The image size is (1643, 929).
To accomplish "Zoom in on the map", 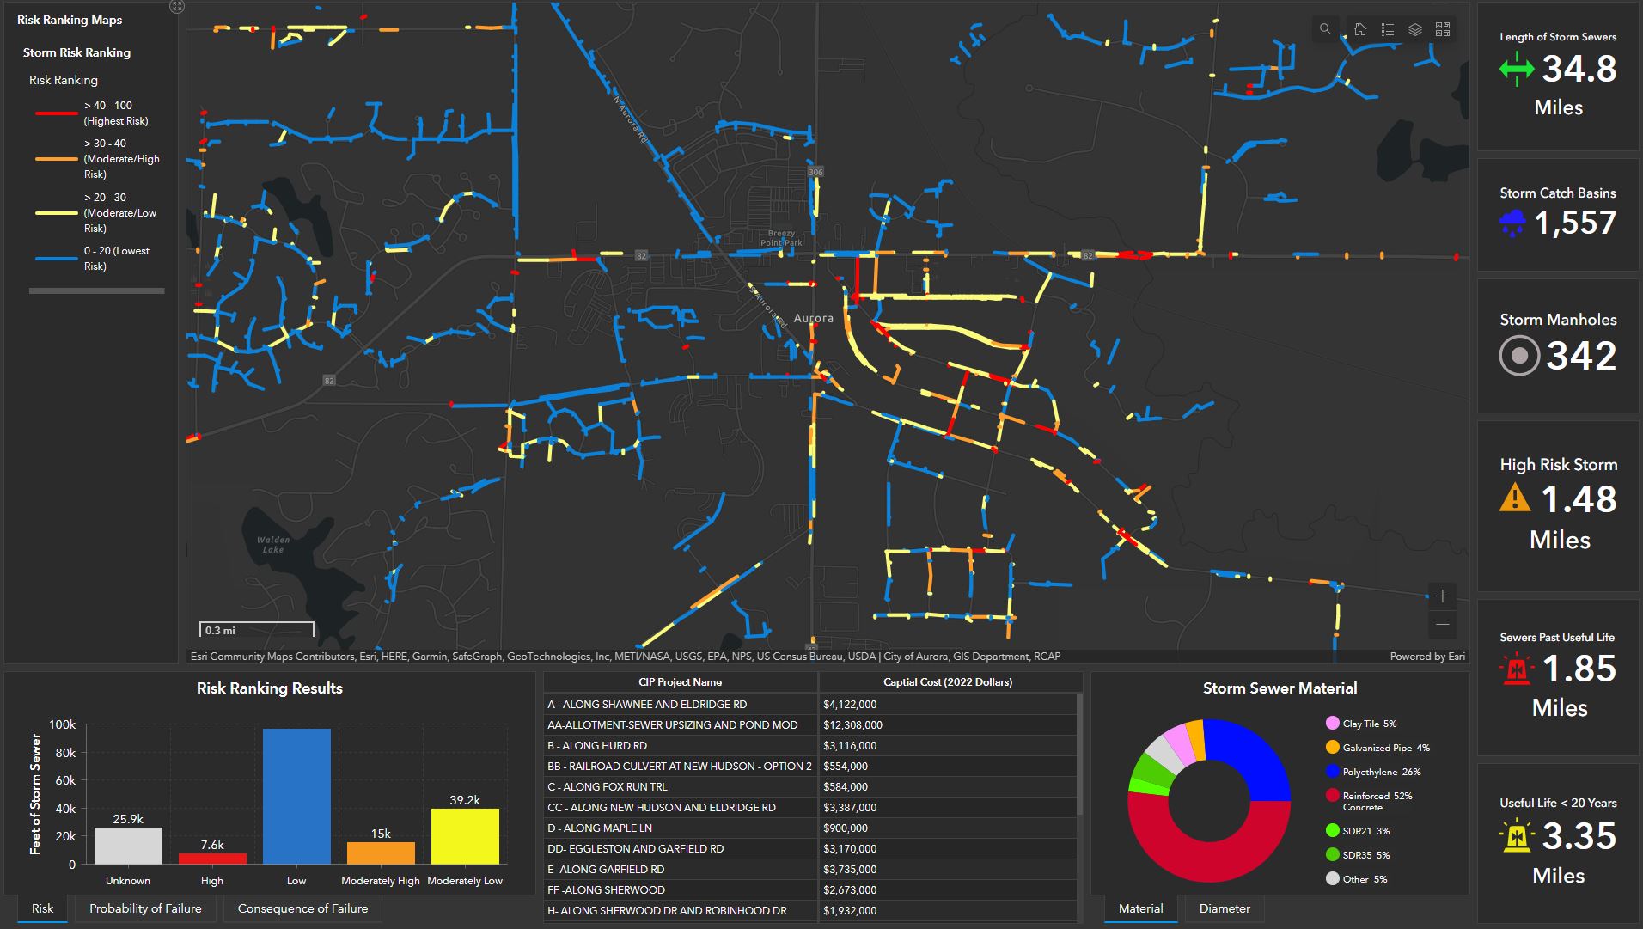I will click(x=1442, y=596).
